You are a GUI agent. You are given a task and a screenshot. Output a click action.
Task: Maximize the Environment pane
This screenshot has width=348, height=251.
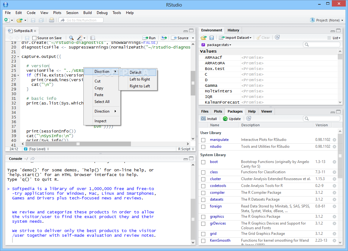click(338, 30)
